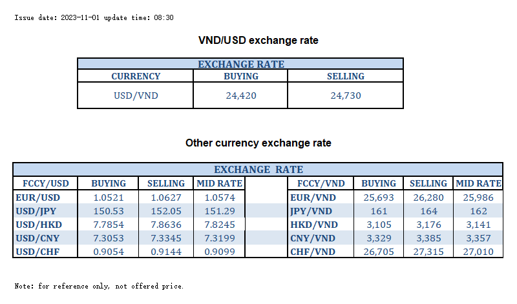The image size is (517, 304).
Task: Select the USD/HKD selling rate 7.8636
Action: pyautogui.click(x=165, y=224)
